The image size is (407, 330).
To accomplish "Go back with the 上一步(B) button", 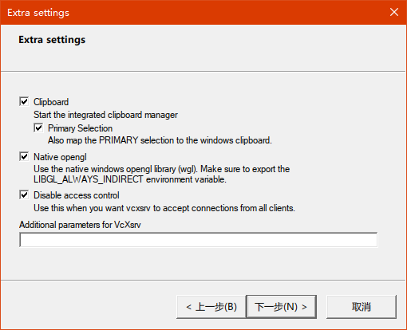I will tap(211, 307).
